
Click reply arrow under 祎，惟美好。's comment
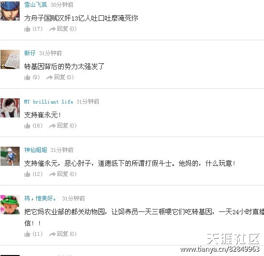52,234
